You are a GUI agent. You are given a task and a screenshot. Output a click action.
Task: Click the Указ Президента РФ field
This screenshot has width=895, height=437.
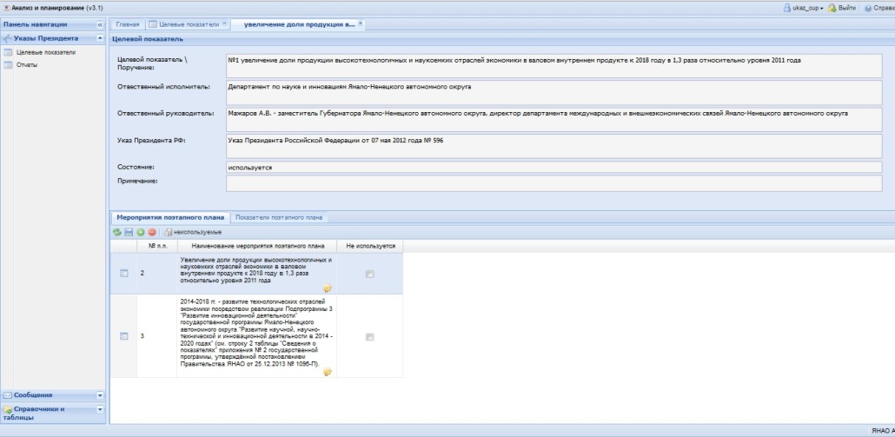click(x=554, y=146)
